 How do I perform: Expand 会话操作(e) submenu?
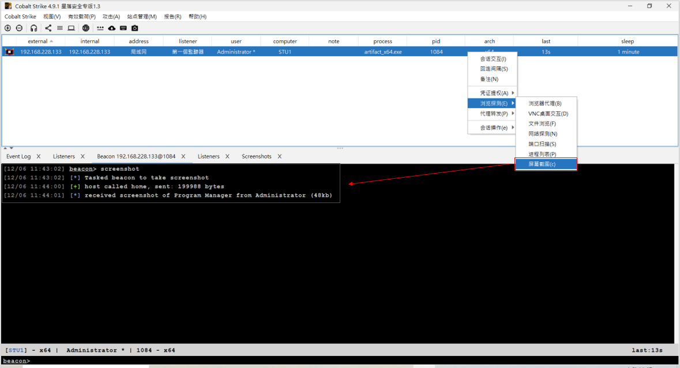click(492, 127)
